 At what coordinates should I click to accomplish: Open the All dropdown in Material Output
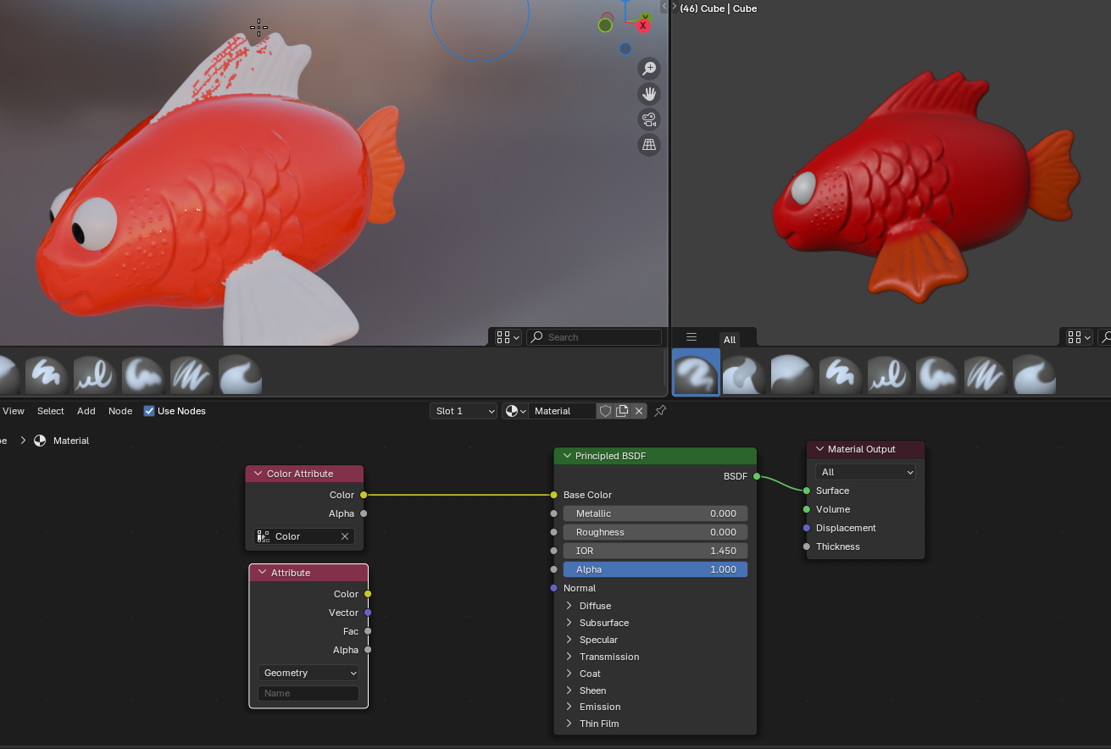865,472
